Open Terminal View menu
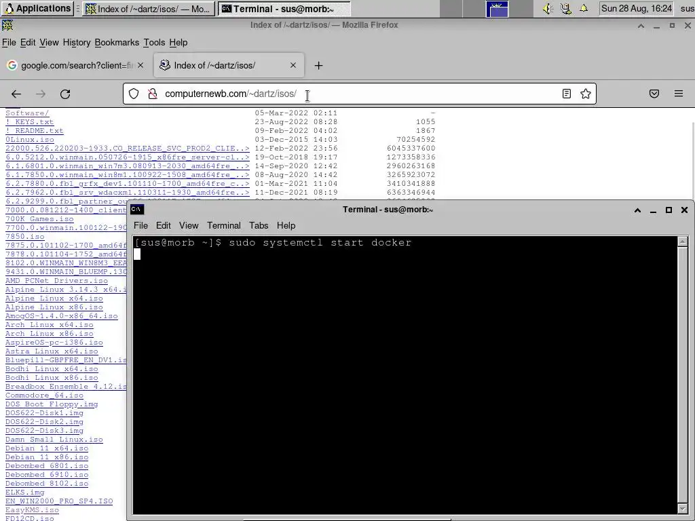695x521 pixels. coord(189,225)
